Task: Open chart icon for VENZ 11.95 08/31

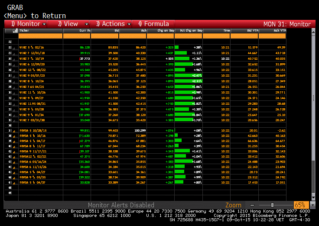Action: [x=14, y=104]
